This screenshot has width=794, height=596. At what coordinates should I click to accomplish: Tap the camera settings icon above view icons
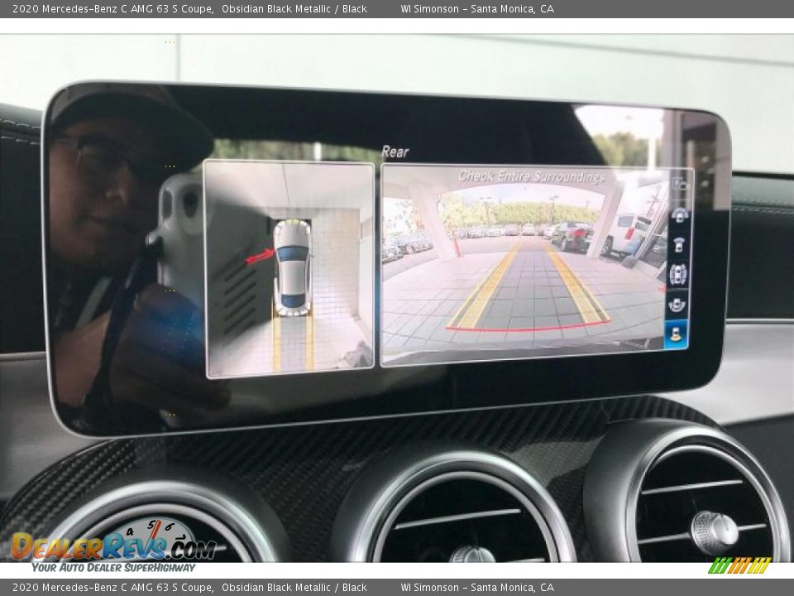pyautogui.click(x=680, y=184)
